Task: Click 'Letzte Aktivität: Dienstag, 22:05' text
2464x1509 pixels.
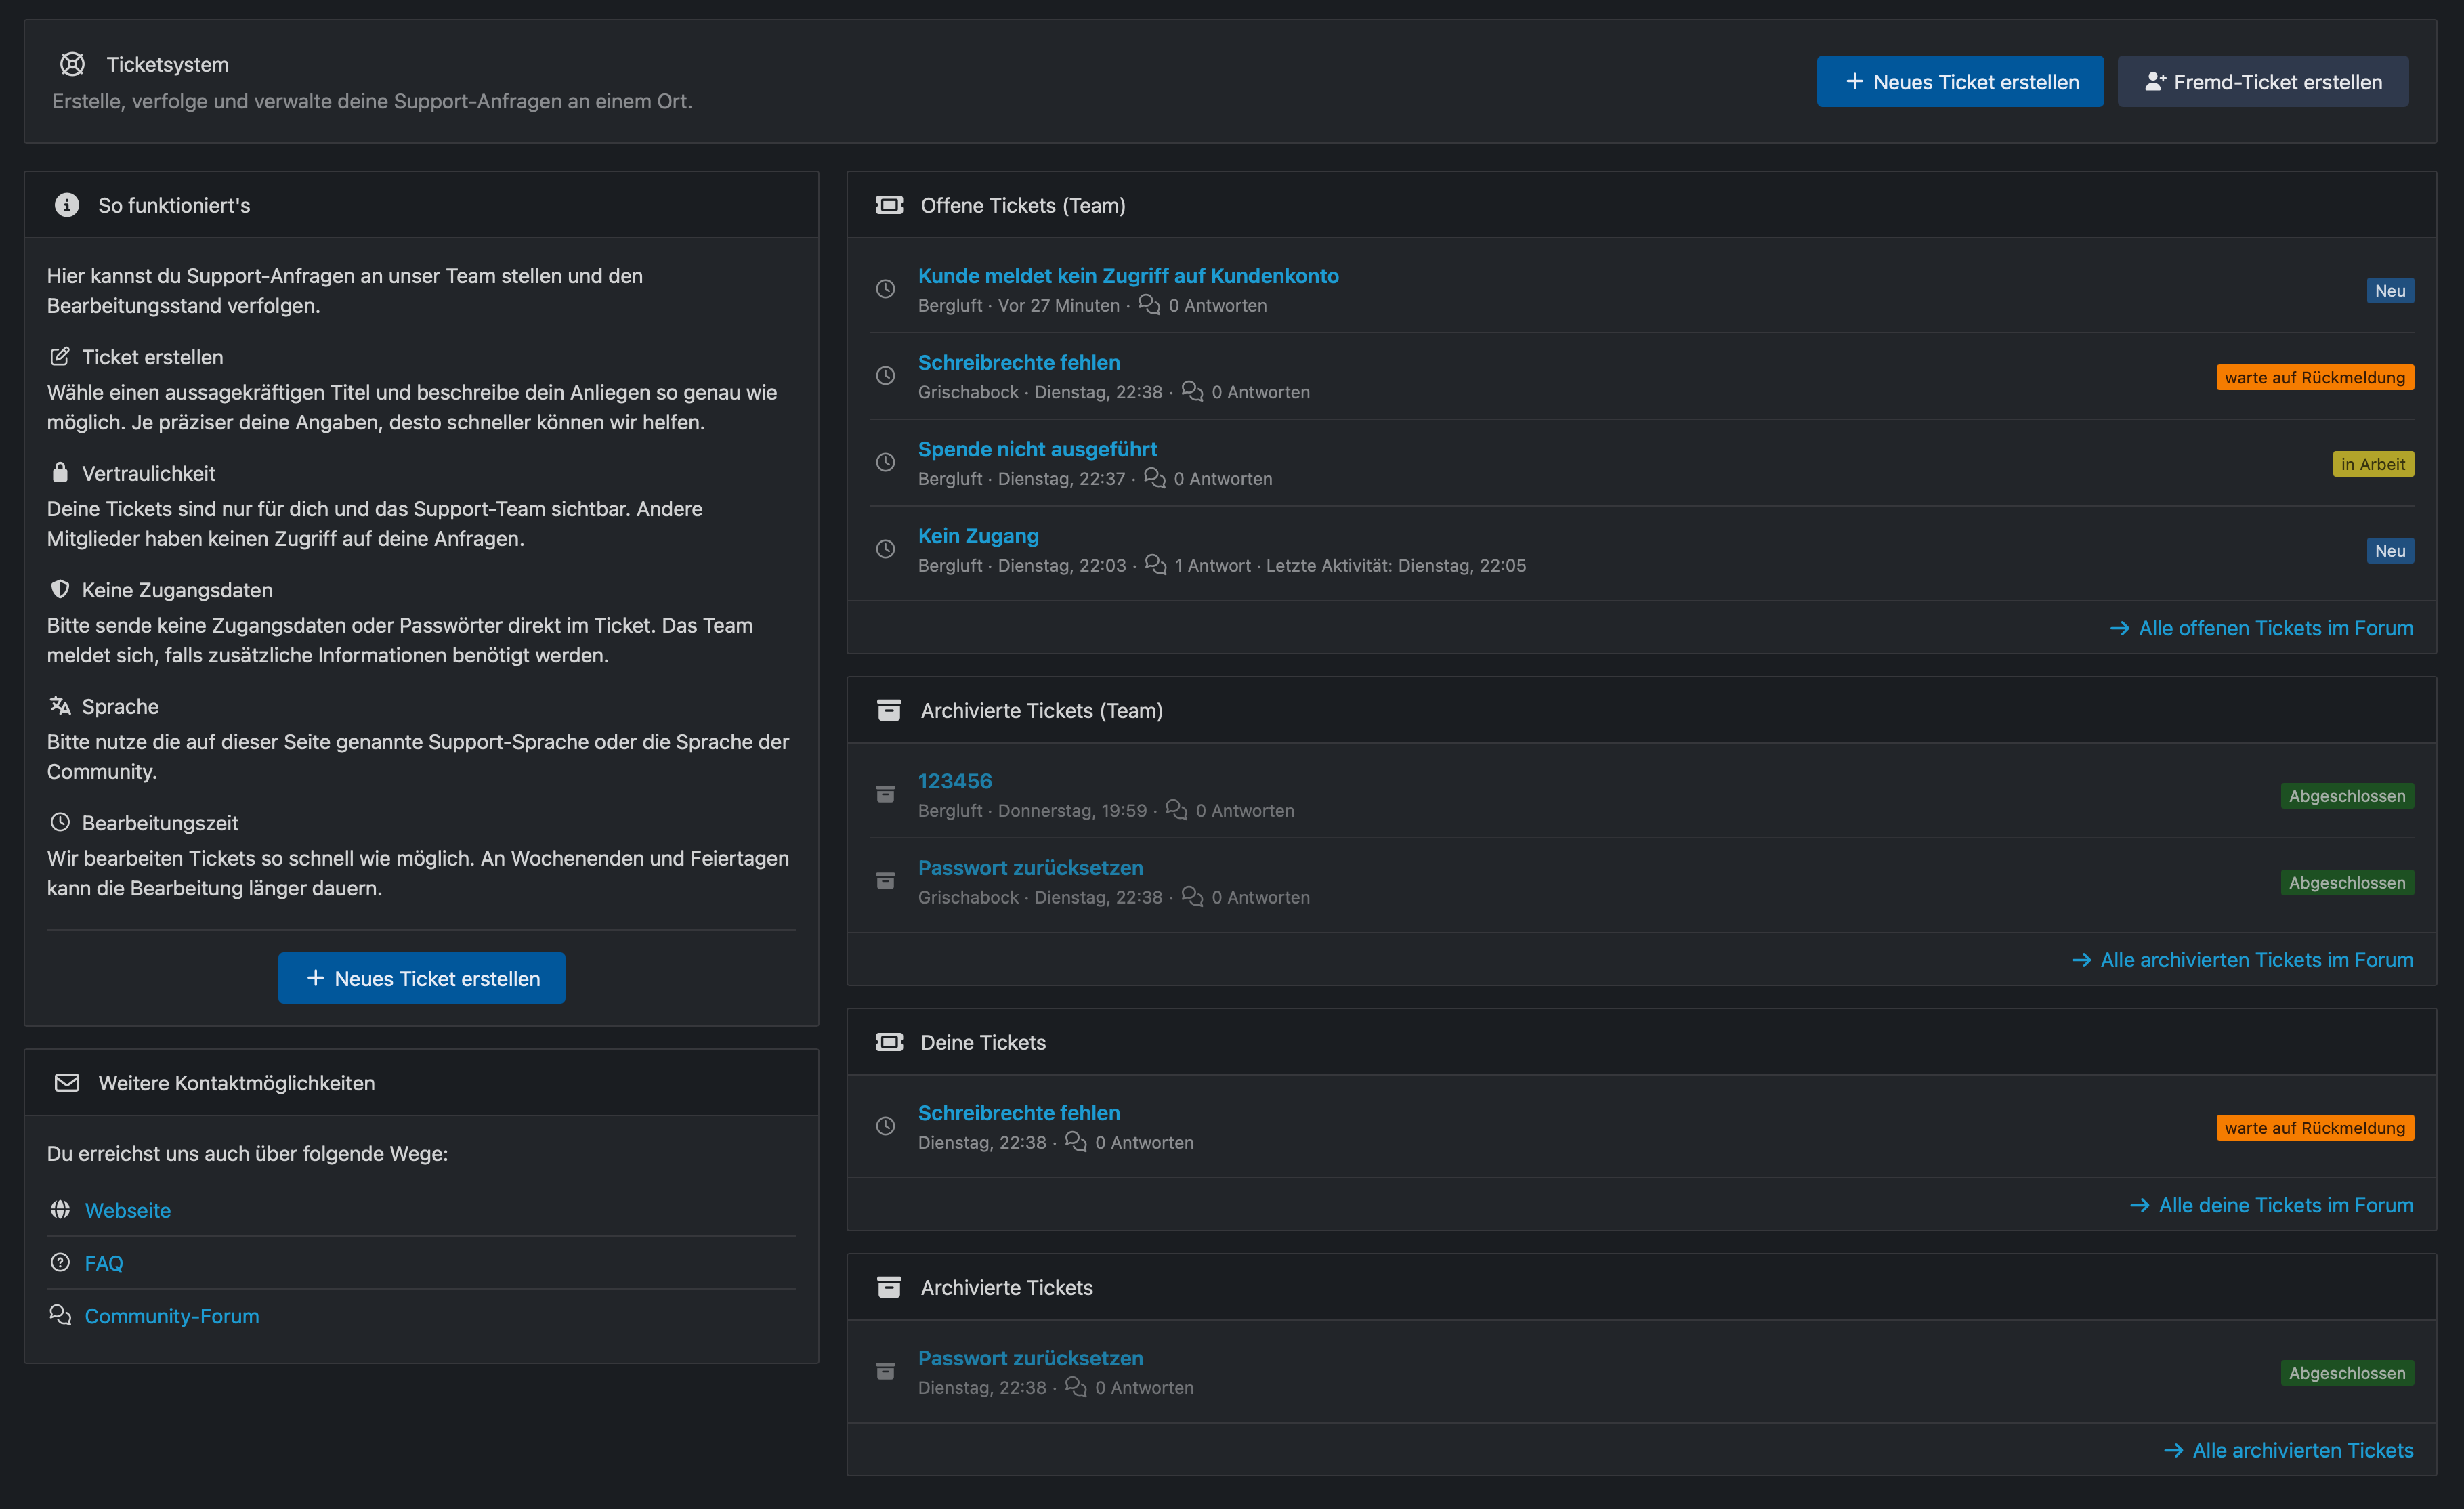Action: tap(1396, 565)
